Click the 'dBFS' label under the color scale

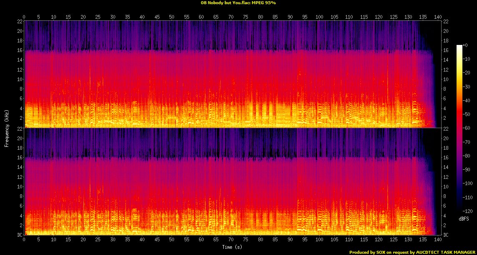pyautogui.click(x=464, y=218)
